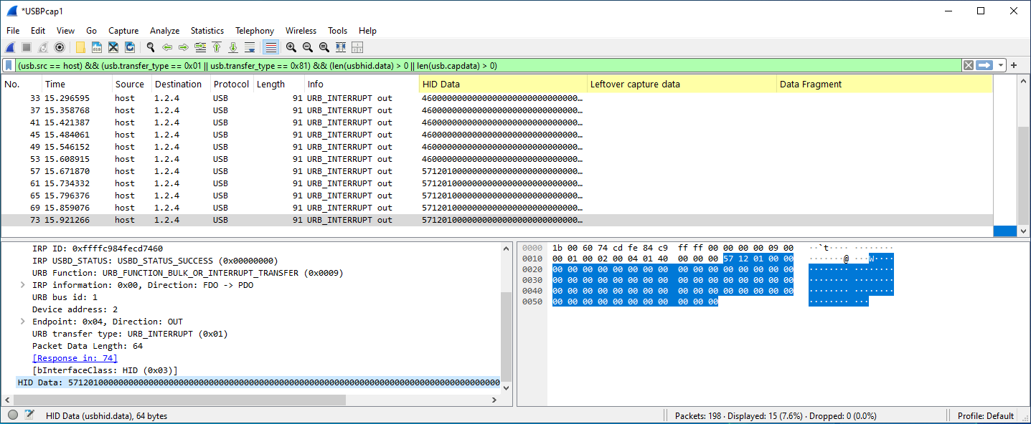Toggle auto-scroll in live capture
The height and width of the screenshot is (424, 1031).
point(250,47)
